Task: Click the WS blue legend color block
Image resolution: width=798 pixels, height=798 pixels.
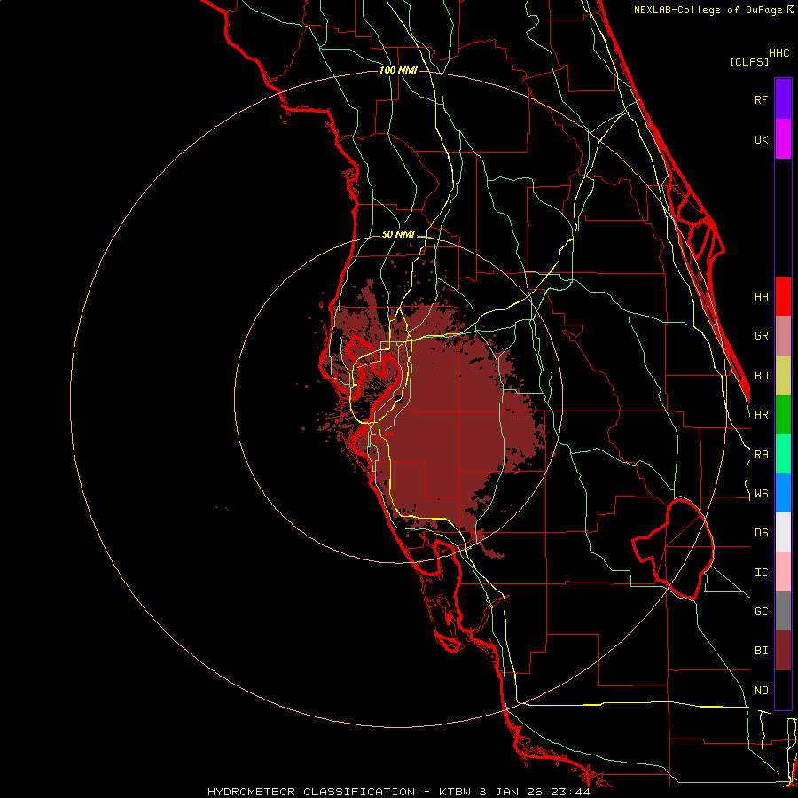Action: tap(783, 493)
